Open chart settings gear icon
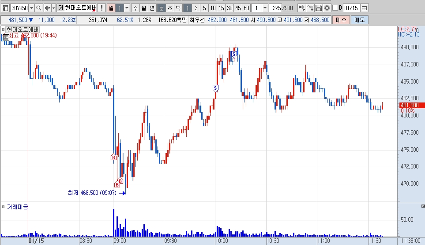This screenshot has width=425, height=245. coord(327,8)
